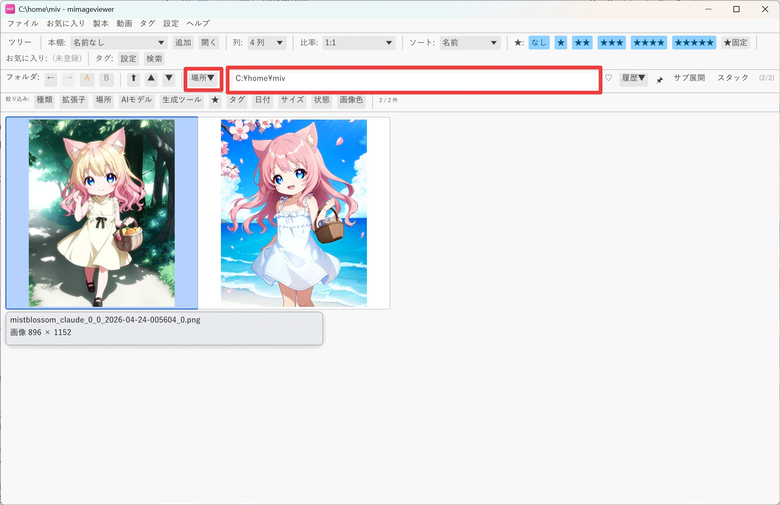
Task: Filter by AIモデル
Action: (137, 100)
